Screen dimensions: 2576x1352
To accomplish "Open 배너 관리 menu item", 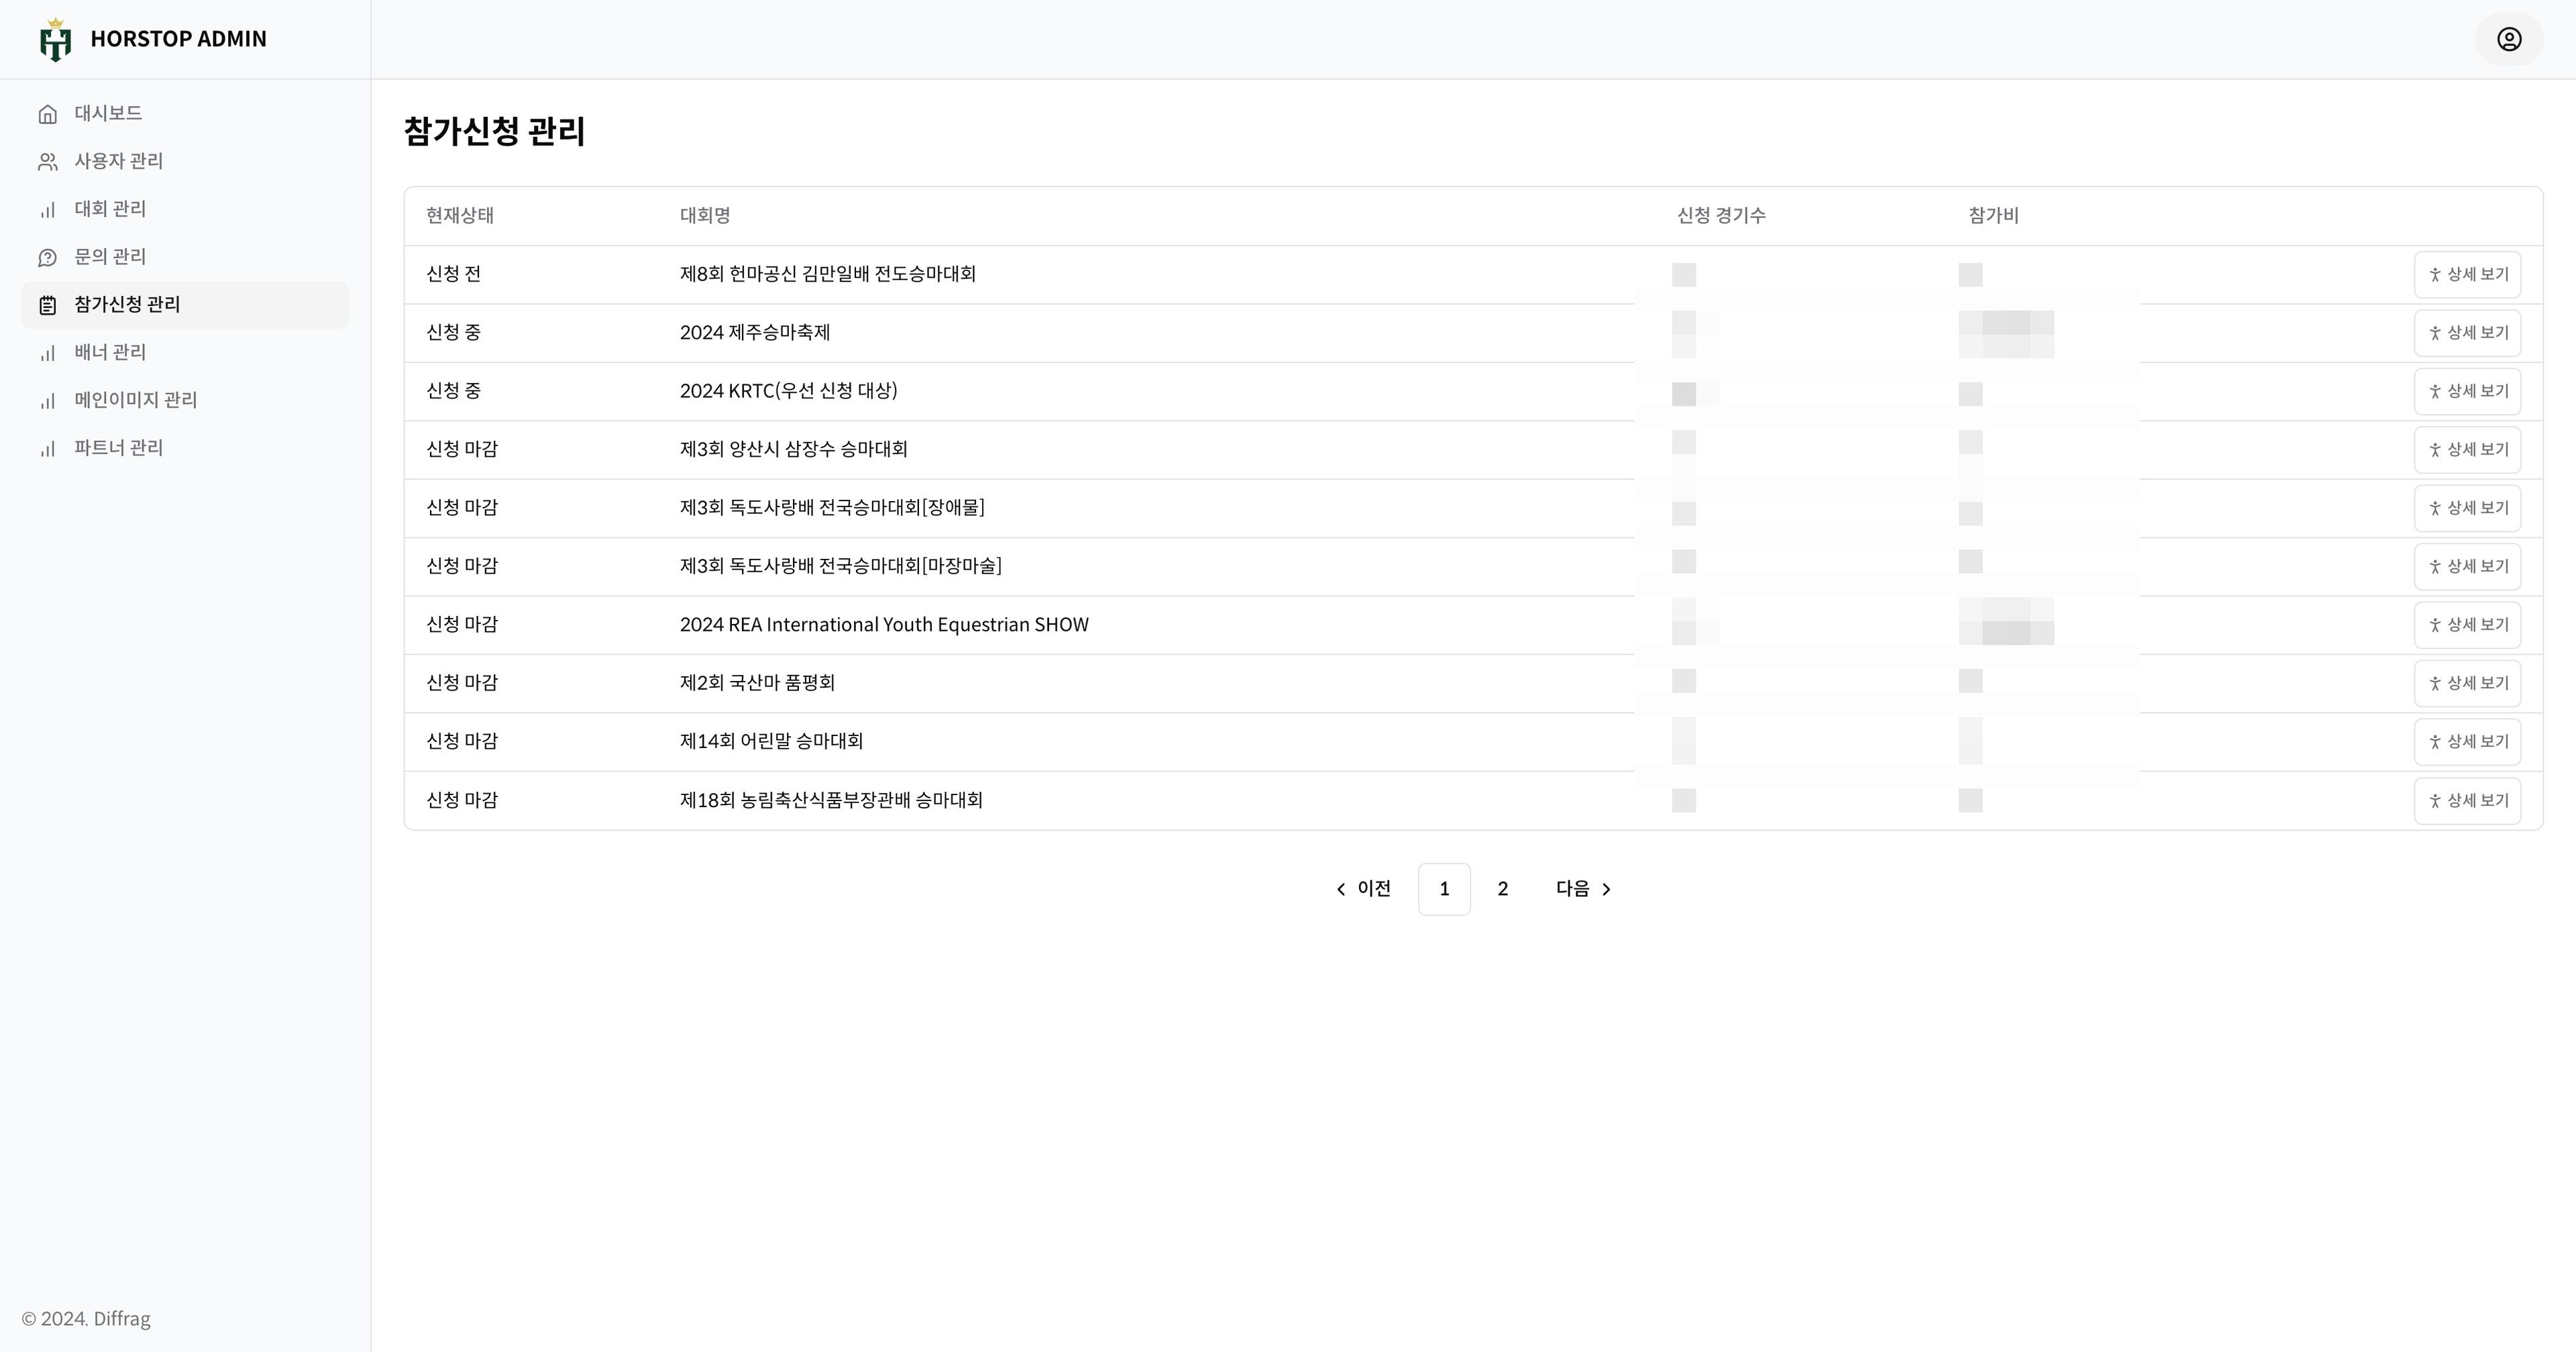I will [110, 352].
